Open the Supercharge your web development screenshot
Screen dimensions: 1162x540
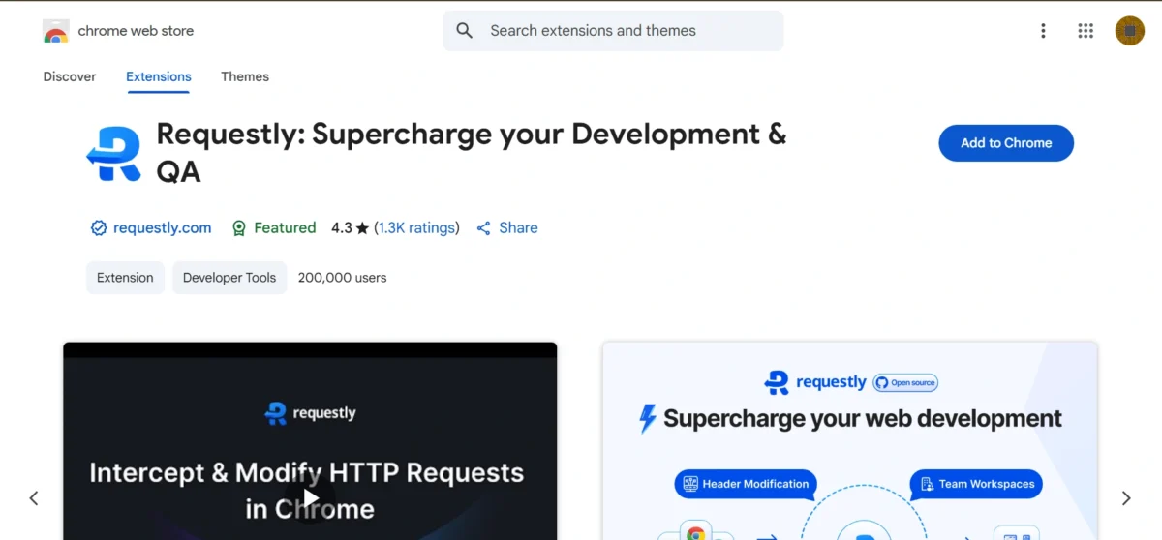849,441
